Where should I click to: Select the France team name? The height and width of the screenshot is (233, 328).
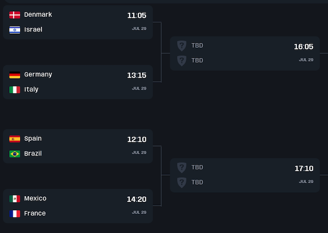point(35,214)
